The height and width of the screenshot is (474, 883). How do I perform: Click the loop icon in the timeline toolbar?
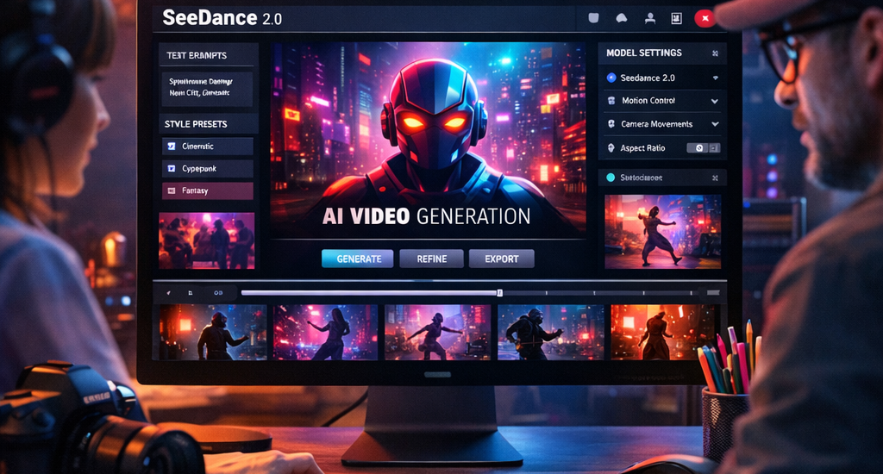click(x=218, y=293)
